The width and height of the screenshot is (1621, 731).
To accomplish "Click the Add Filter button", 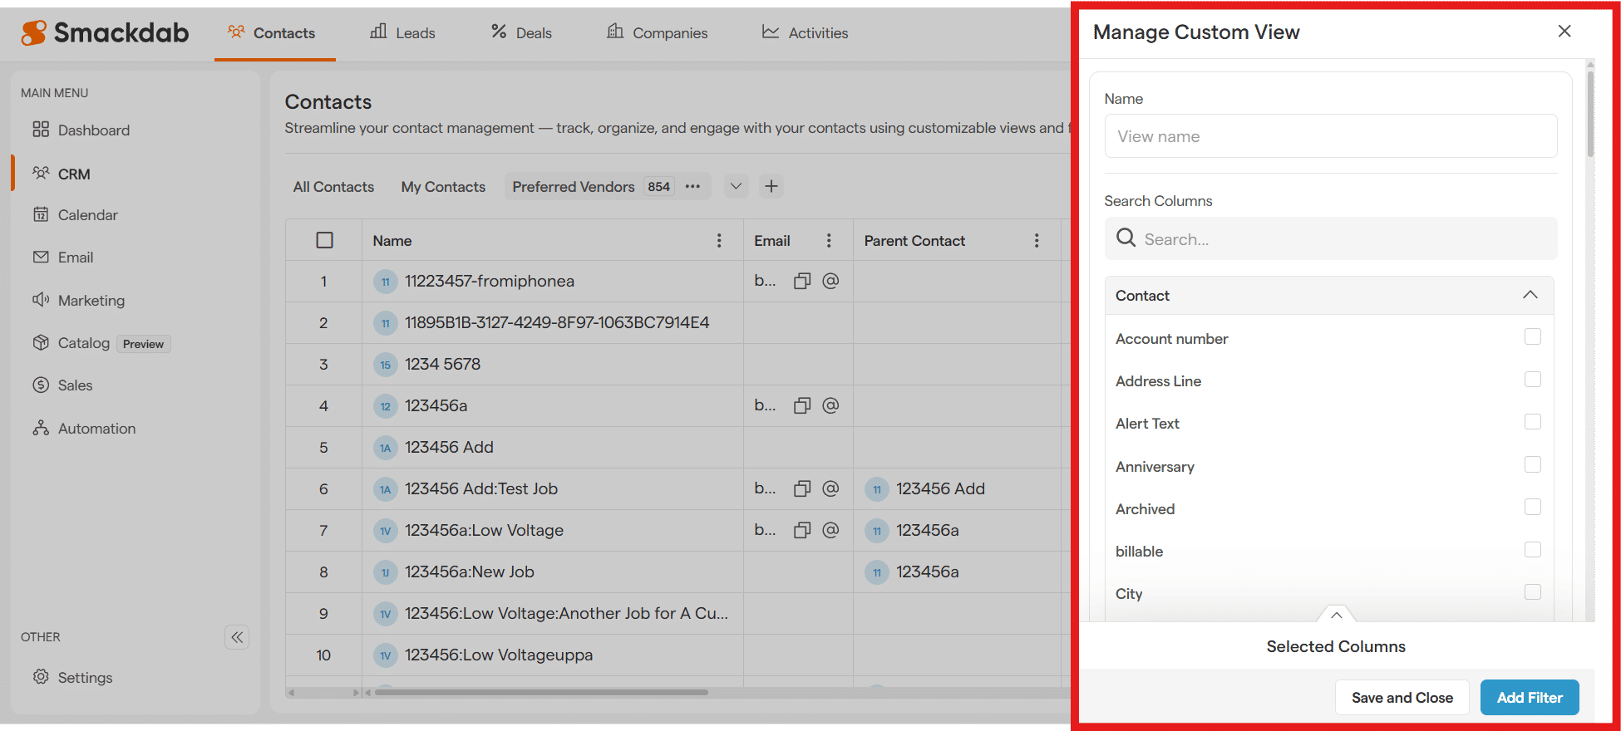I will click(x=1530, y=698).
